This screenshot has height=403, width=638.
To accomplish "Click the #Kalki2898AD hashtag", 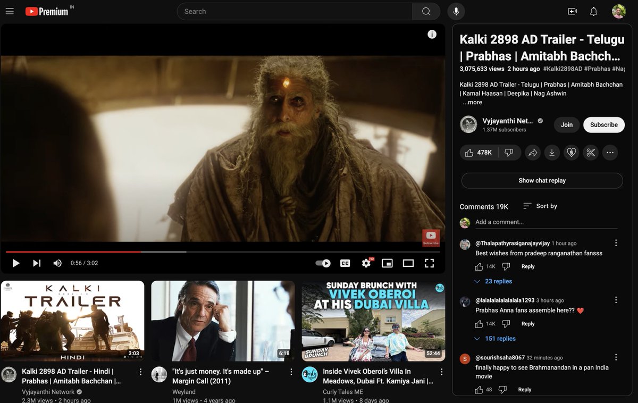I will point(563,69).
